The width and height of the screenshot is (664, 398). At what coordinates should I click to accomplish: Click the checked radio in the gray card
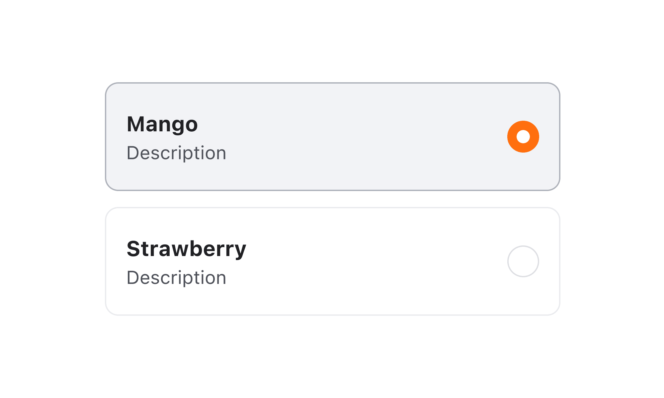click(x=523, y=137)
